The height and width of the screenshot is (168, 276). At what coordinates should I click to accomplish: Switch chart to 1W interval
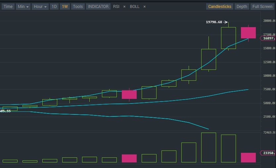[x=65, y=7]
